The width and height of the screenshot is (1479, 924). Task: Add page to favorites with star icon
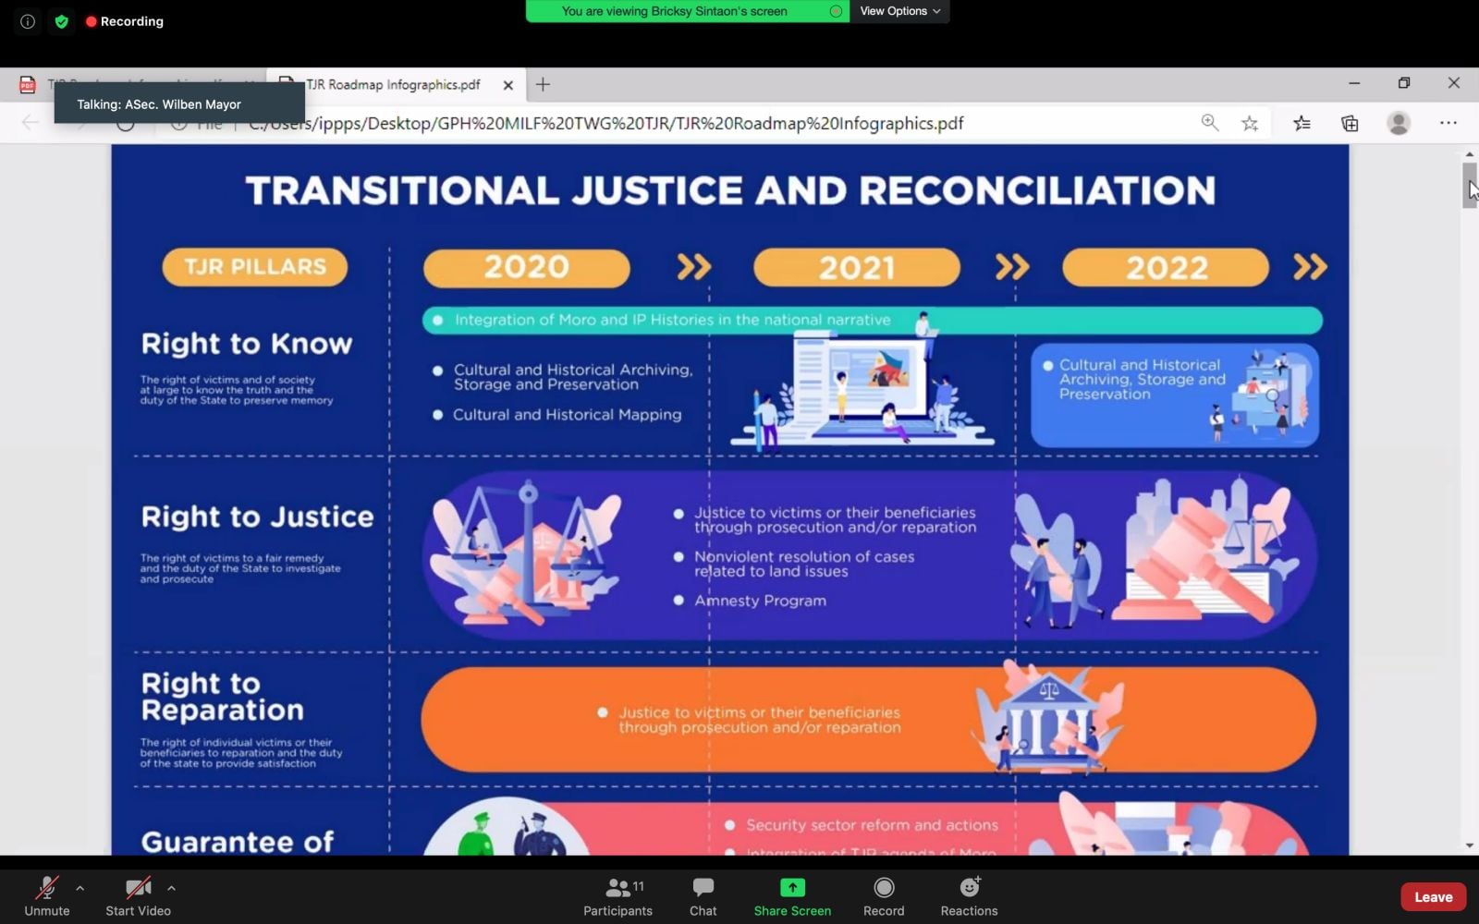tap(1250, 123)
